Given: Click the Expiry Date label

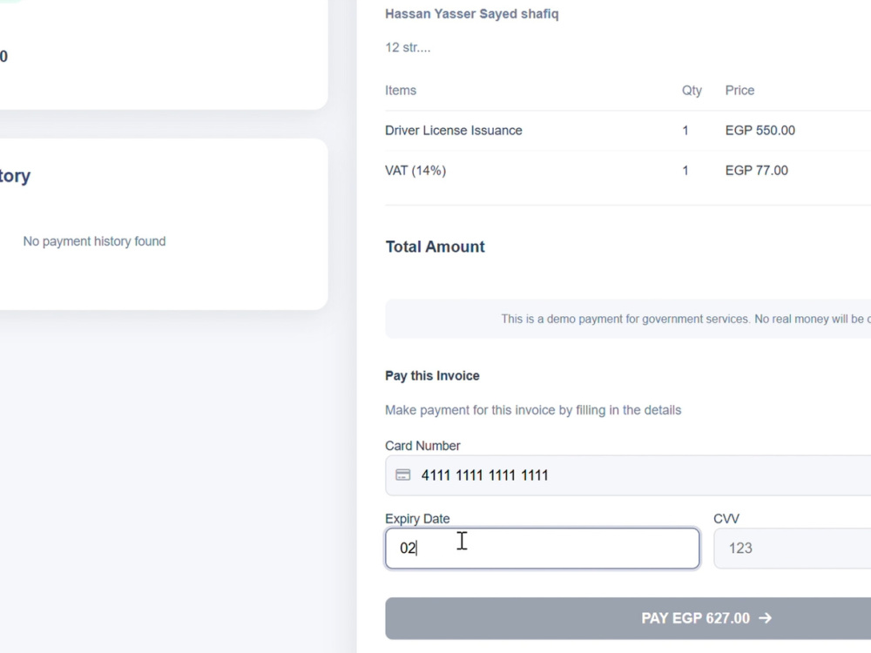Looking at the screenshot, I should (417, 519).
